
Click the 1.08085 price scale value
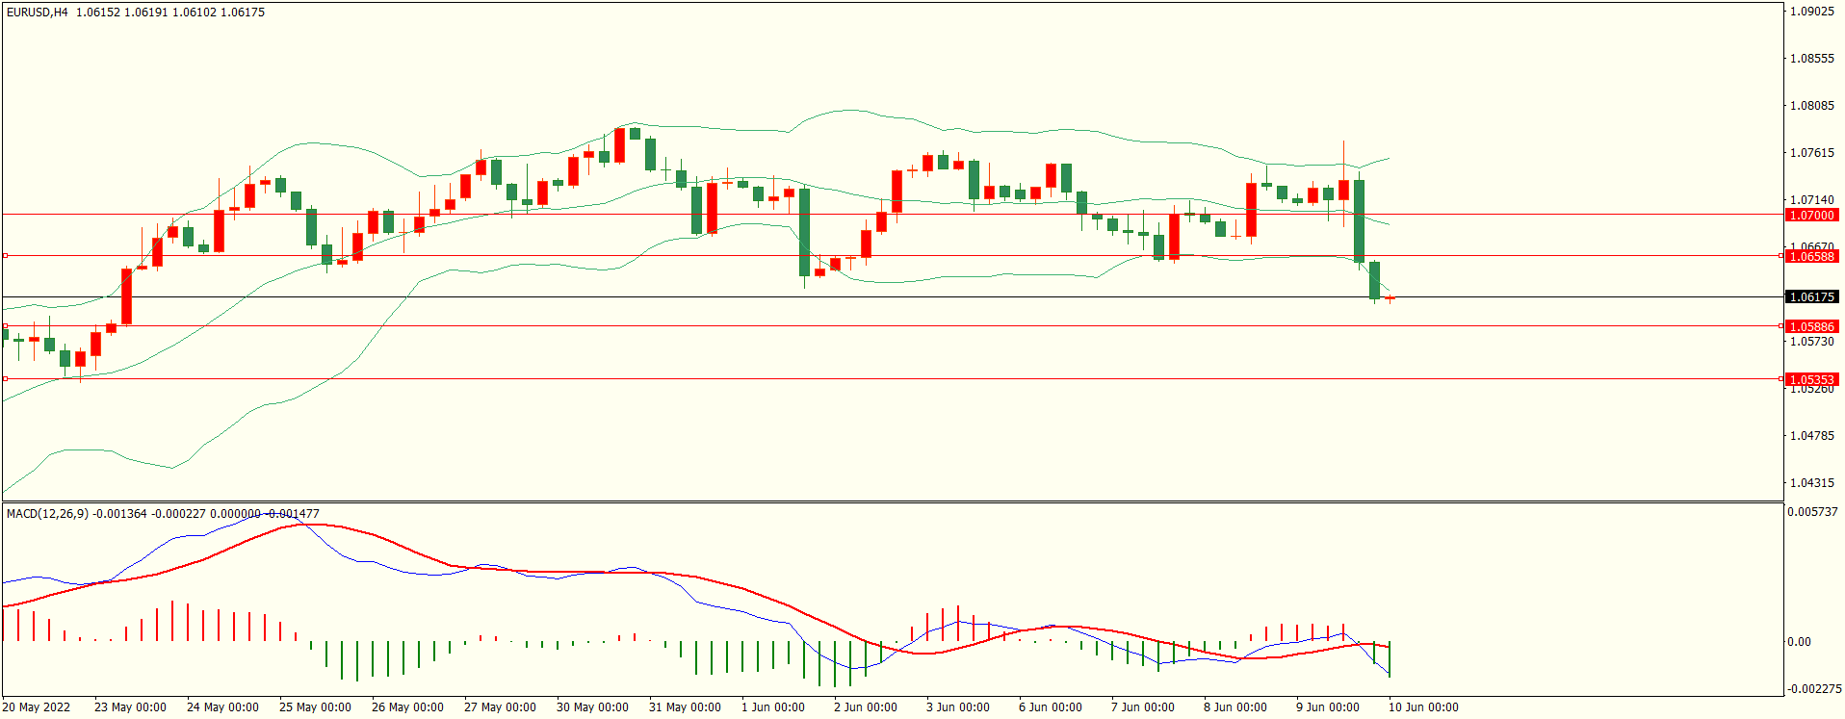coord(1811,106)
